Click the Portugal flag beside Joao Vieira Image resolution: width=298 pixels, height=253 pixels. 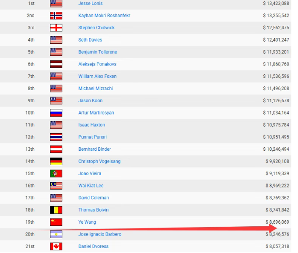coord(56,173)
